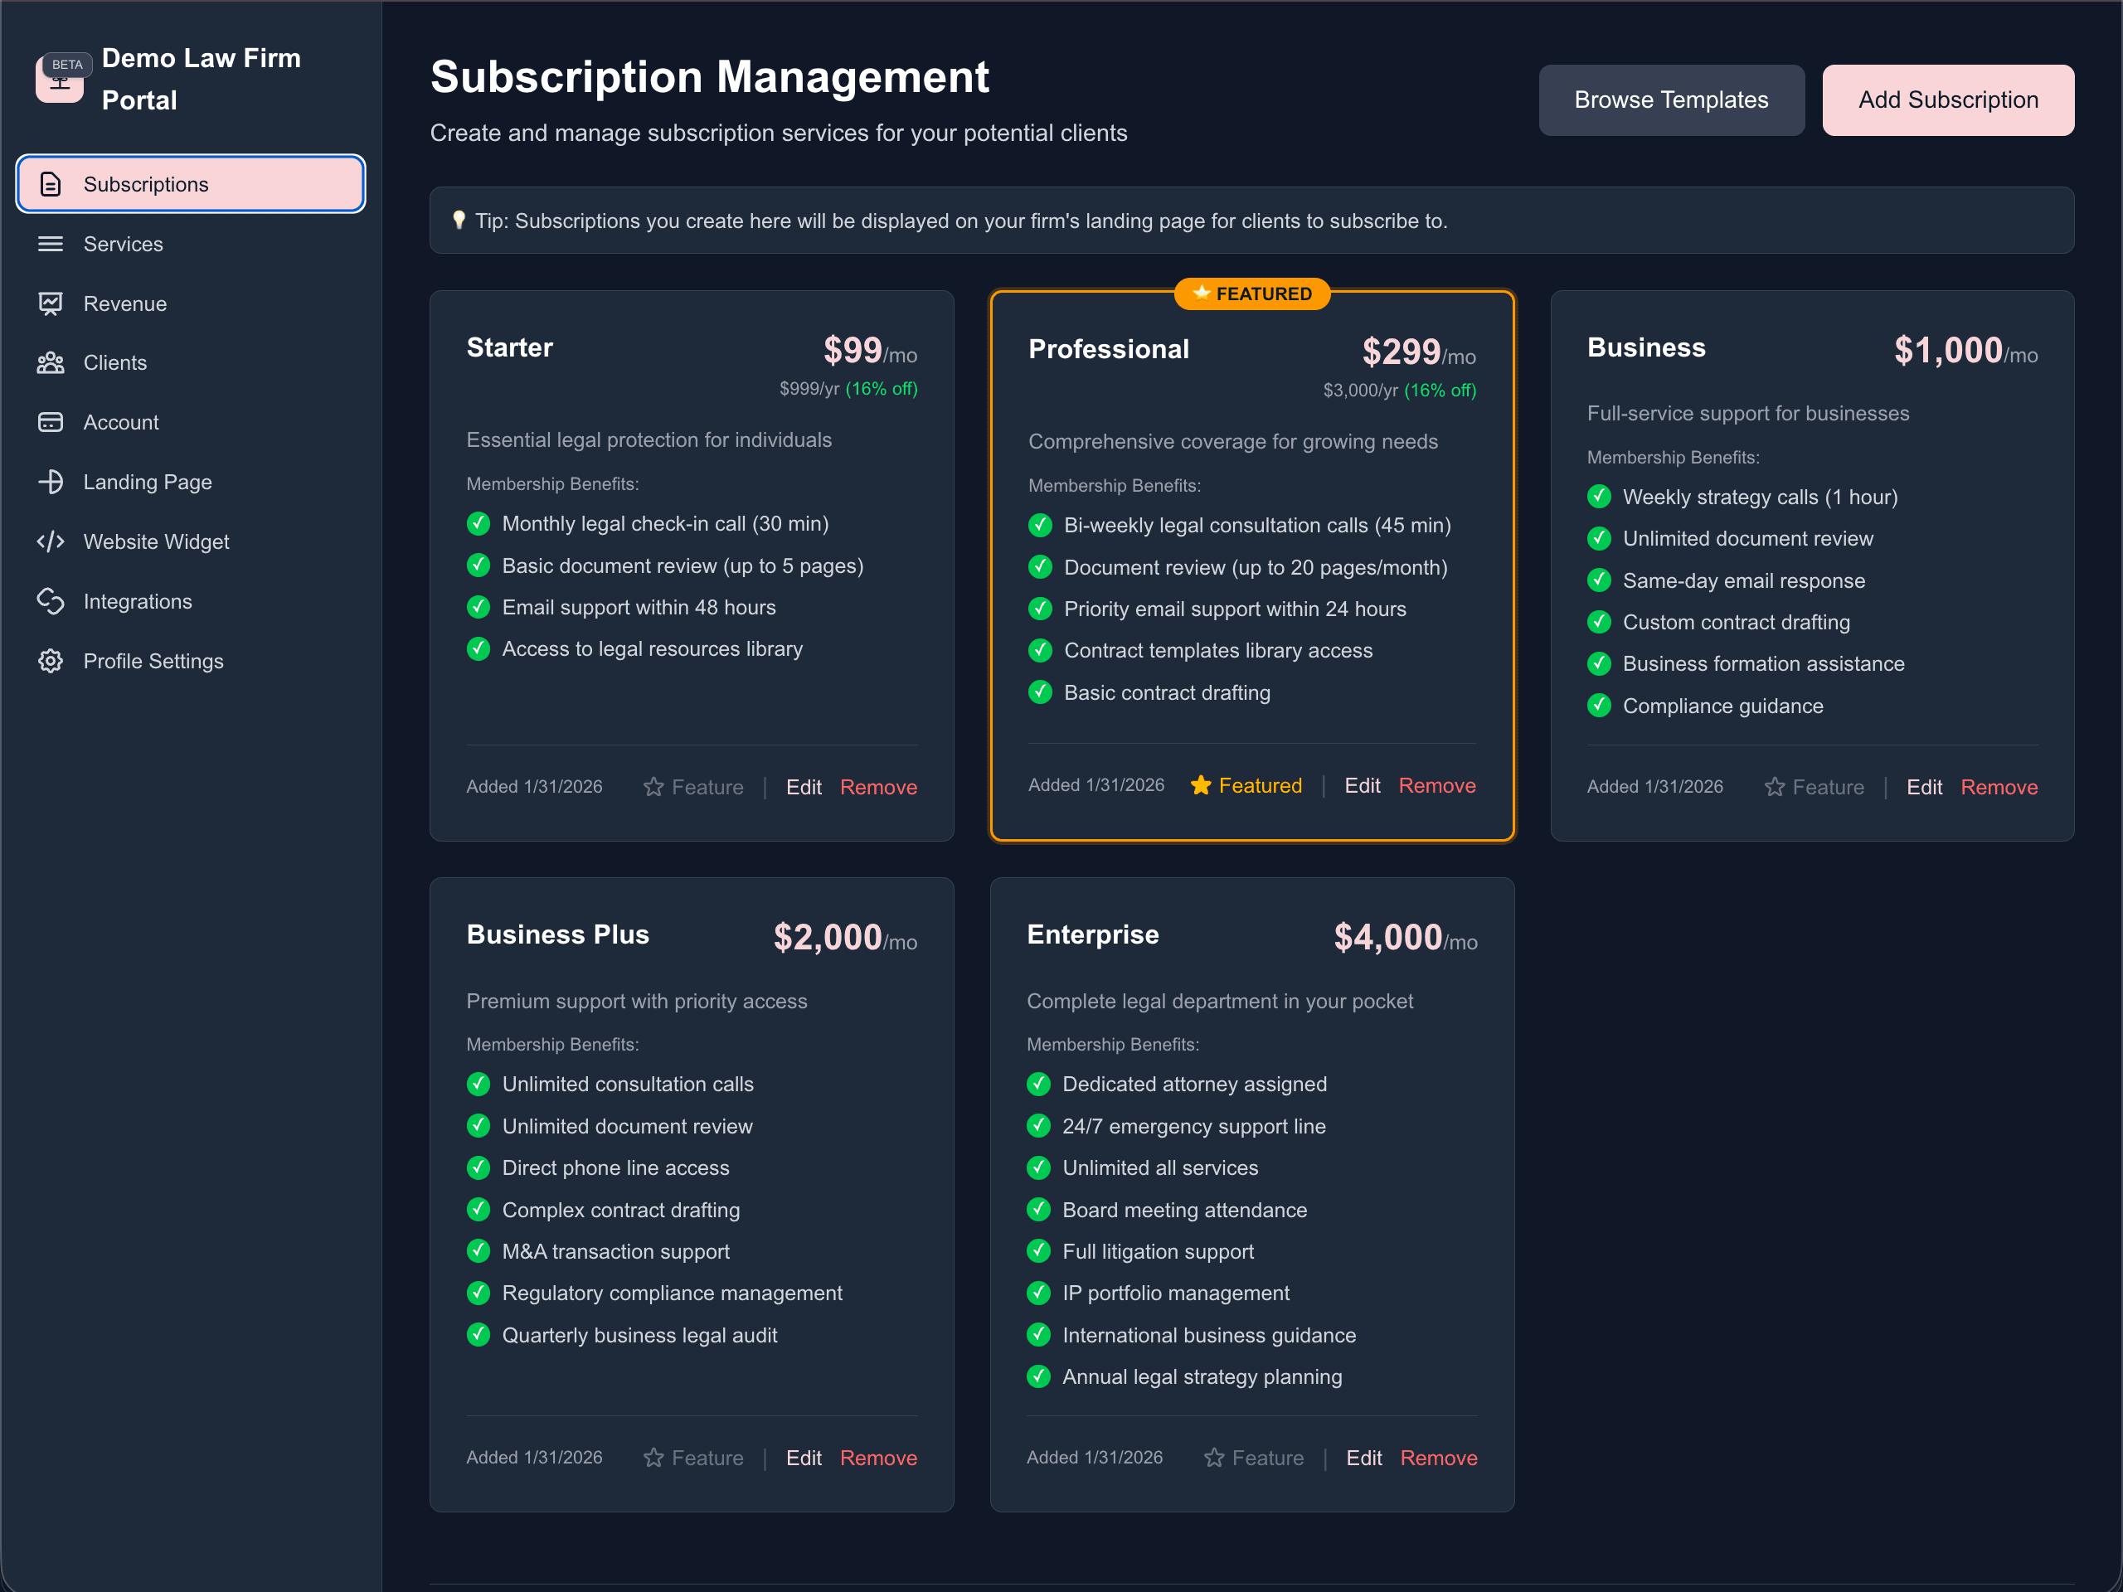The width and height of the screenshot is (2123, 1592).
Task: Navigate to Clients
Action: (191, 362)
